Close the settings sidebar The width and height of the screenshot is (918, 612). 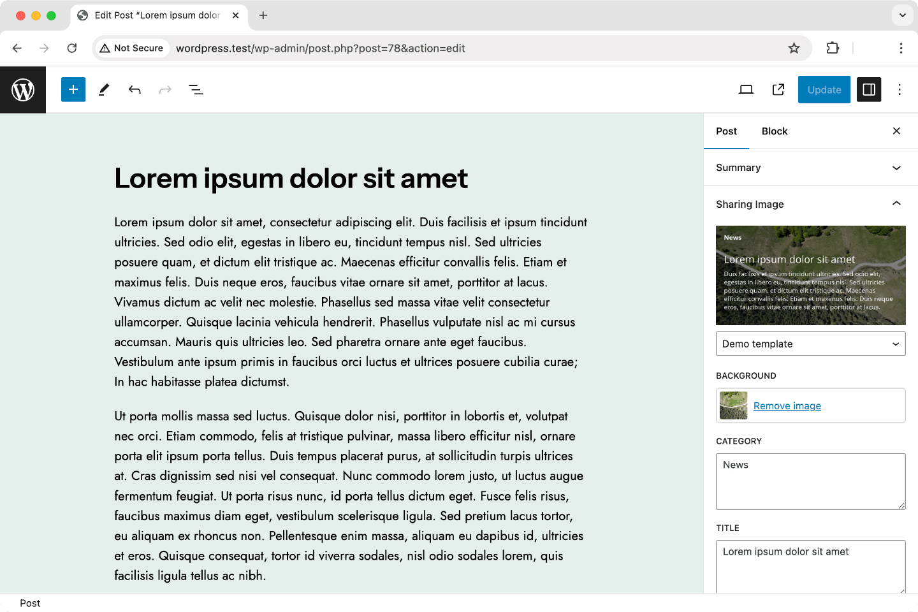pyautogui.click(x=896, y=131)
